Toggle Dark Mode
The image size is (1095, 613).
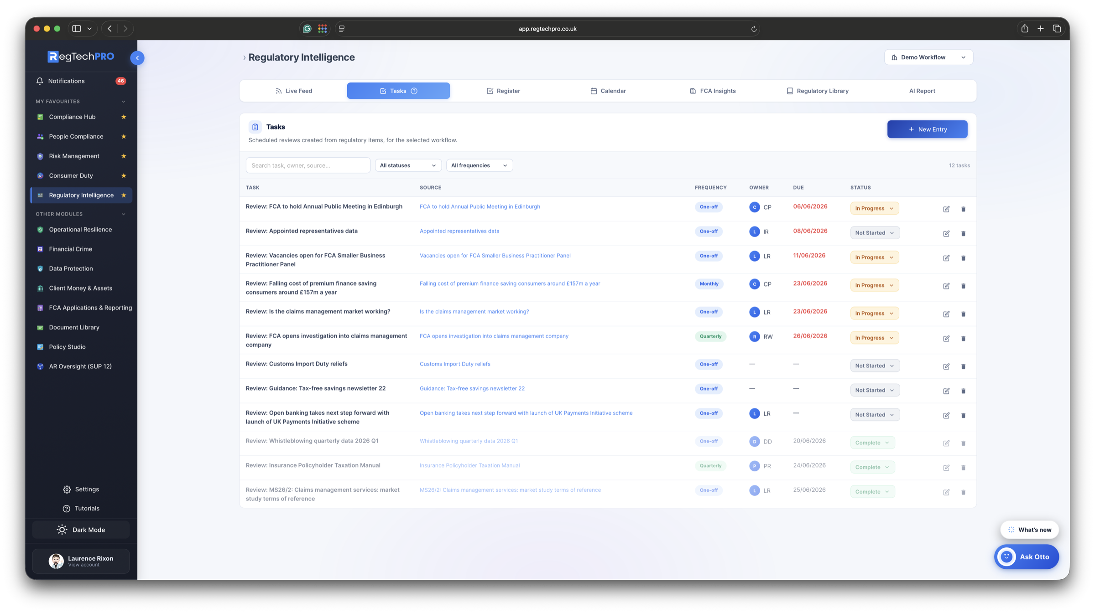pos(81,530)
